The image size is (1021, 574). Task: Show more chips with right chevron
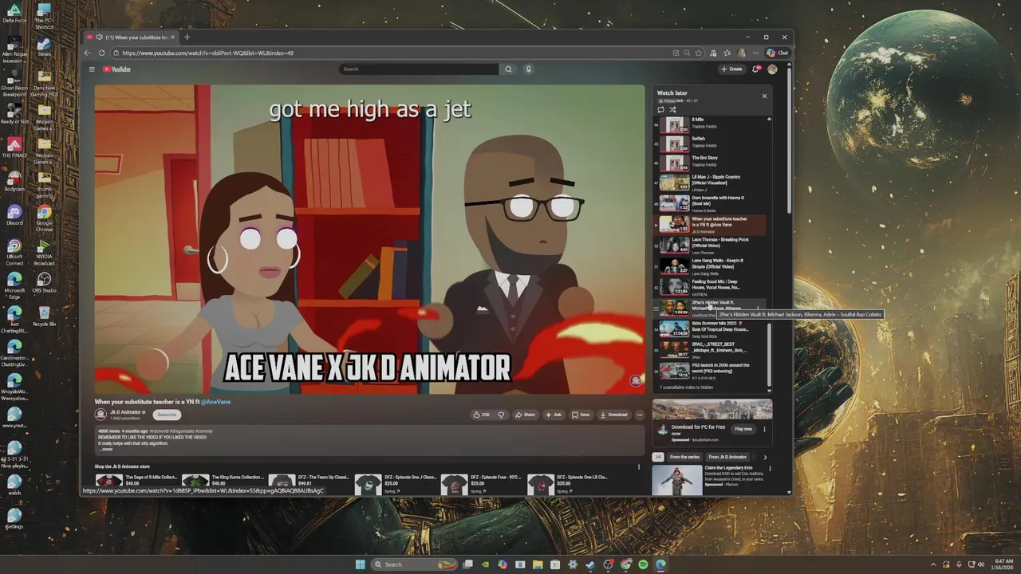click(x=765, y=458)
